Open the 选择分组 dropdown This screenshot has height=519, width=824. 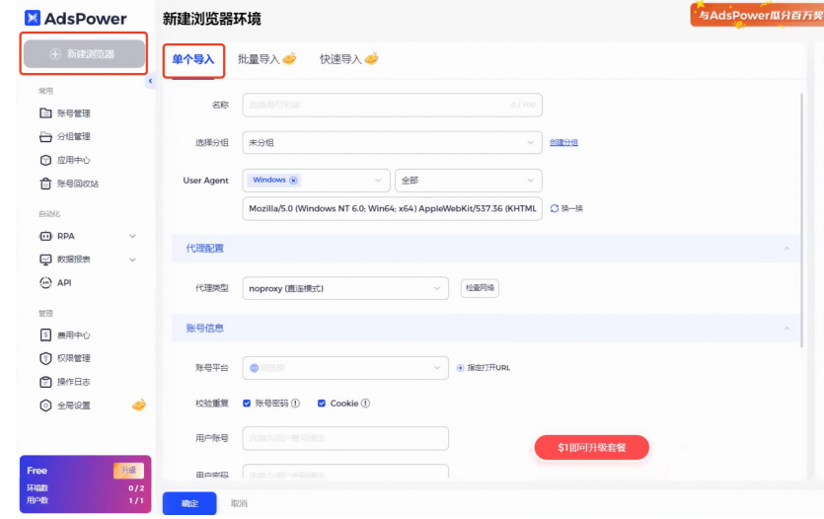(x=392, y=142)
